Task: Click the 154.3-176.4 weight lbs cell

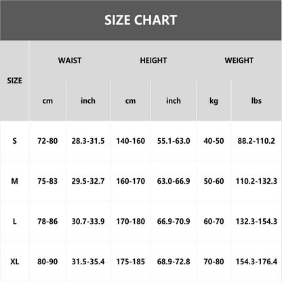Action: coord(256,262)
